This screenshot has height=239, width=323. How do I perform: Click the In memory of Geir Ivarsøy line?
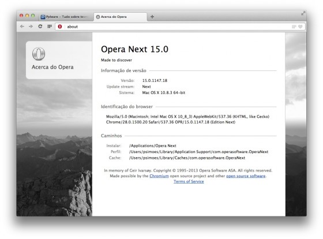click(x=188, y=170)
